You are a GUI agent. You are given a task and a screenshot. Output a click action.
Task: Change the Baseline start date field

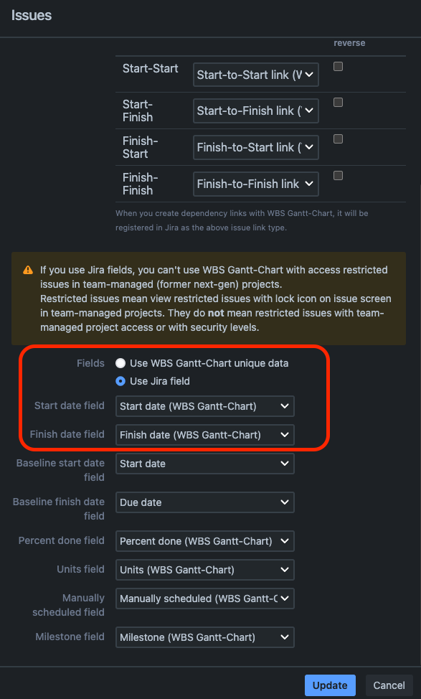(x=204, y=464)
